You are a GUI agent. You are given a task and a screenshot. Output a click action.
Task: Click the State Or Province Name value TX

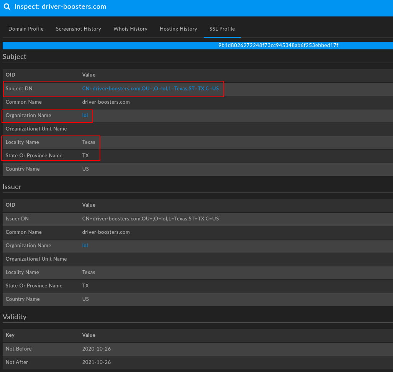tap(85, 155)
